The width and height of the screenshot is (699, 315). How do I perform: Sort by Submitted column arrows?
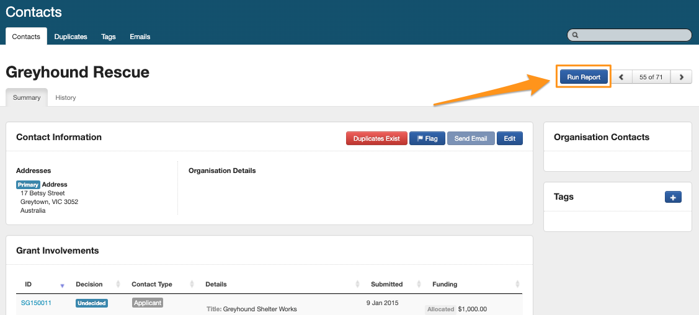click(420, 285)
